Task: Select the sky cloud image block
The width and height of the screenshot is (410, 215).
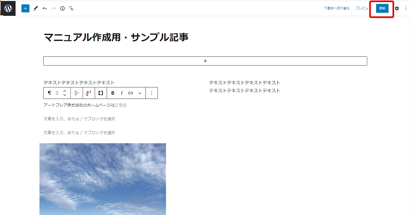Action: pyautogui.click(x=103, y=179)
